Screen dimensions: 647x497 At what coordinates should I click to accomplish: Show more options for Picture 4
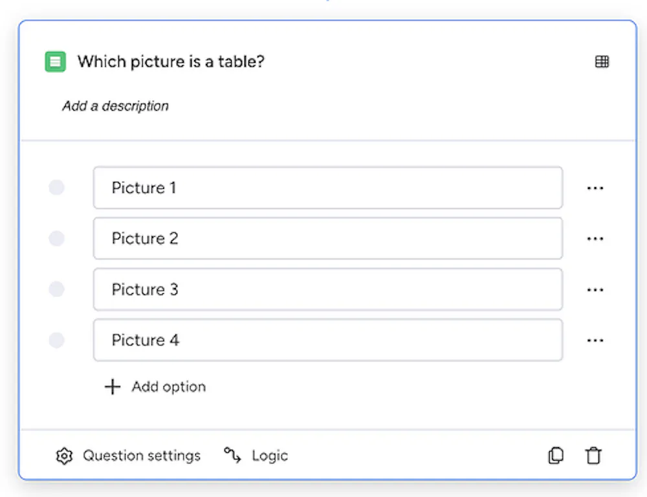(x=595, y=340)
